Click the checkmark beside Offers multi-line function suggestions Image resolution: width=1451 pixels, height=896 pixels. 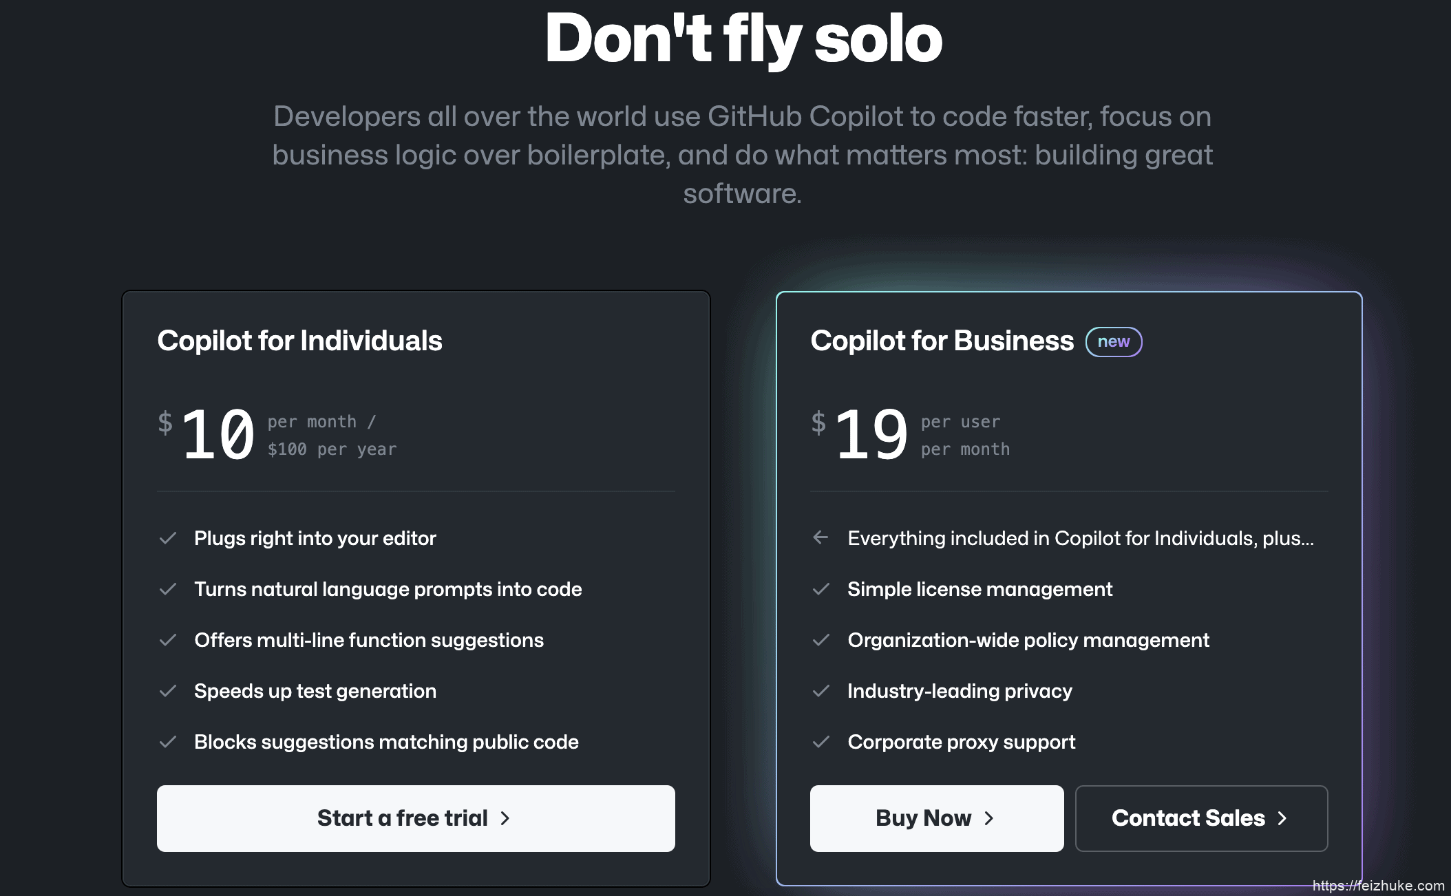[x=168, y=640]
